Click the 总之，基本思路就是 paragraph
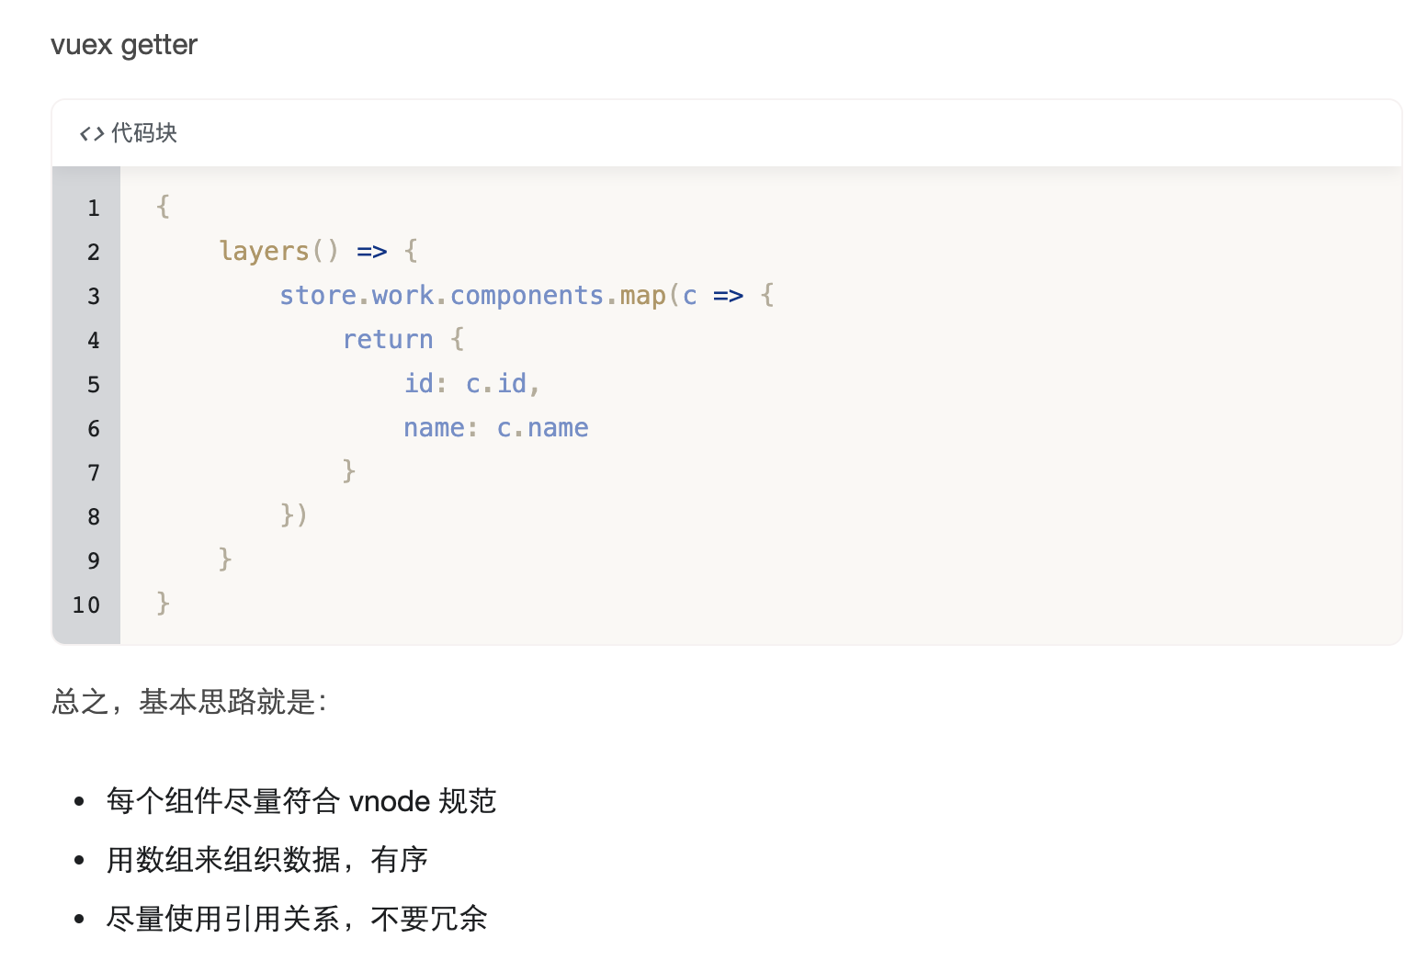Viewport: 1428px width, 972px height. pos(189,702)
